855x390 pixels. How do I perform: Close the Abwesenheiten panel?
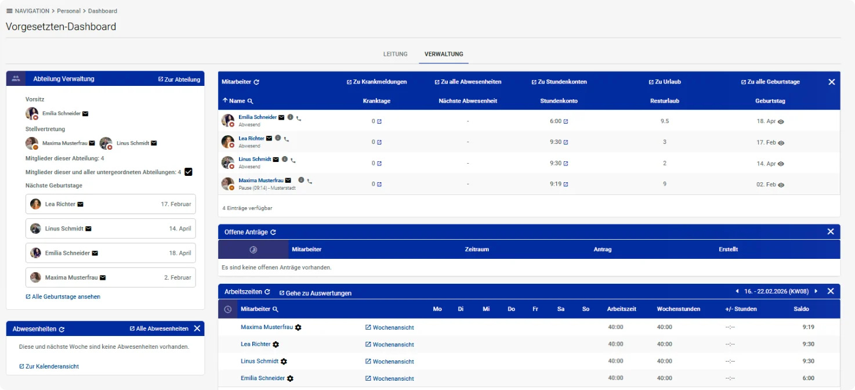tap(197, 328)
